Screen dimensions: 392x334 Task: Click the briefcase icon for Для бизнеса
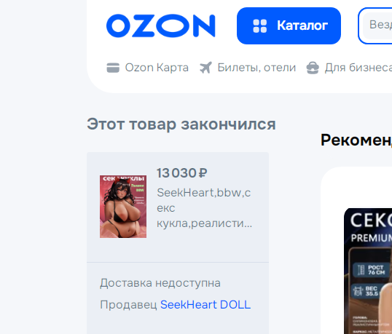click(x=313, y=68)
